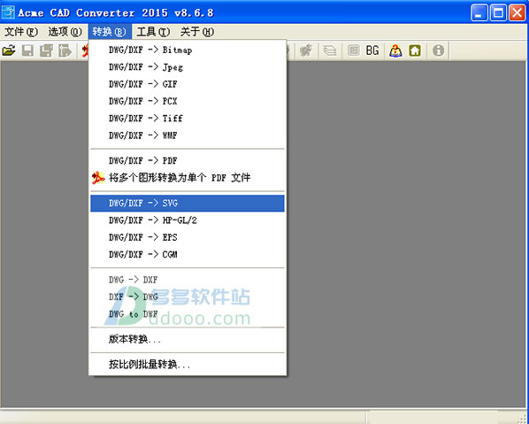Image resolution: width=529 pixels, height=424 pixels.
Task: Open the 文件(F) menu
Action: [x=21, y=32]
